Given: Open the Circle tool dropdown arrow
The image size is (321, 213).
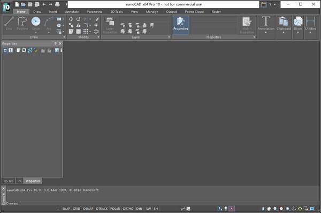Looking at the screenshot, I should tap(36, 32).
